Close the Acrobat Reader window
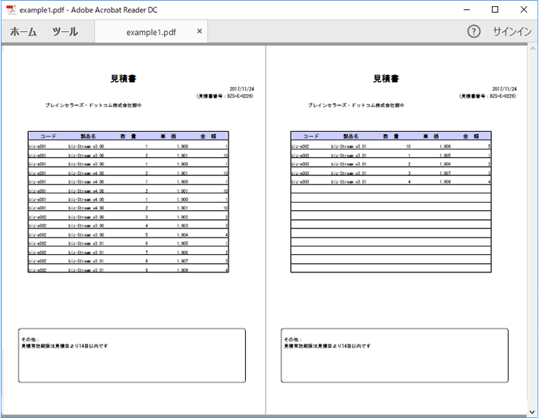Screen dimensions: 539x418 [x=524, y=10]
